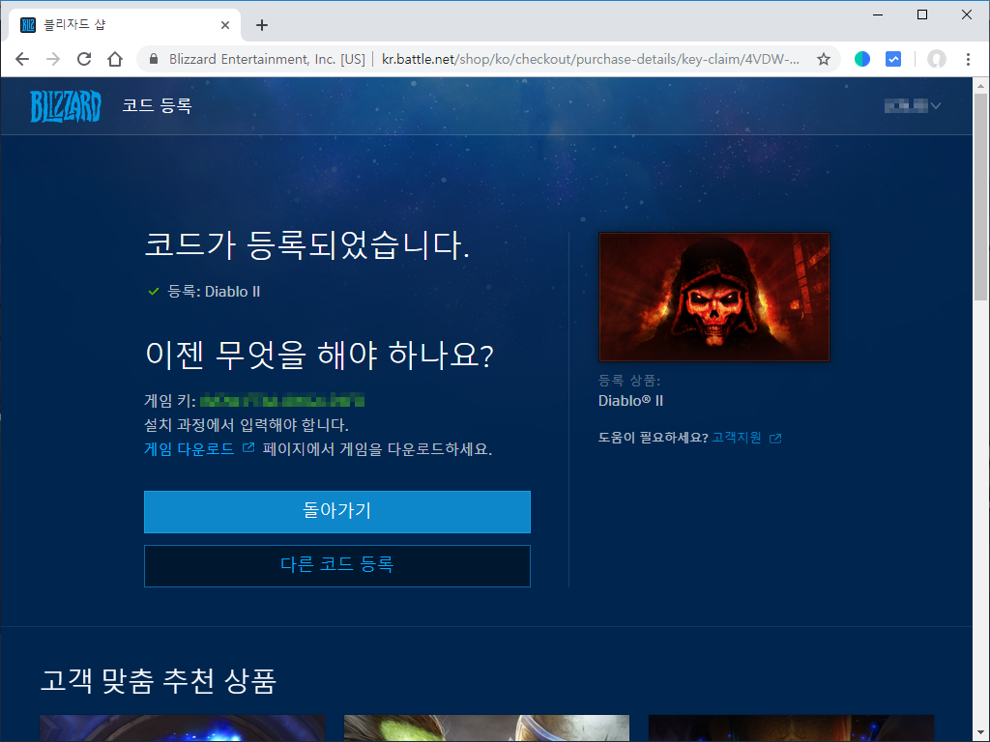This screenshot has height=742, width=990.
Task: Open the Chrome three-dot menu
Action: tap(968, 59)
